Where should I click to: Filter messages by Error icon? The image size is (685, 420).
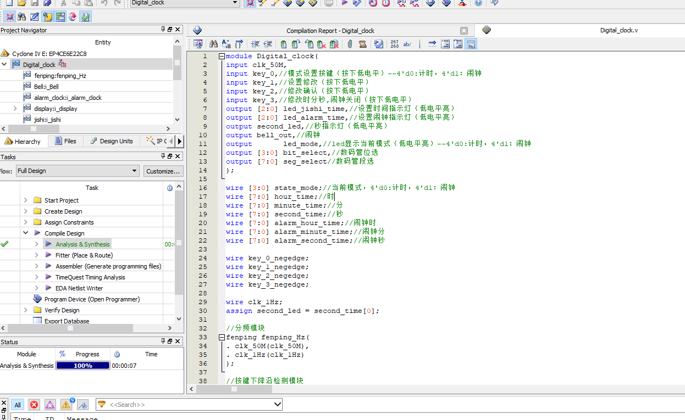click(x=34, y=405)
